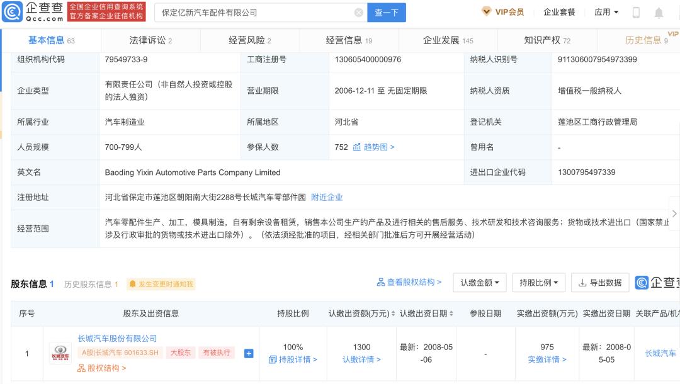
Task: Click the blue plus icon beside shareholder
Action: 249,354
